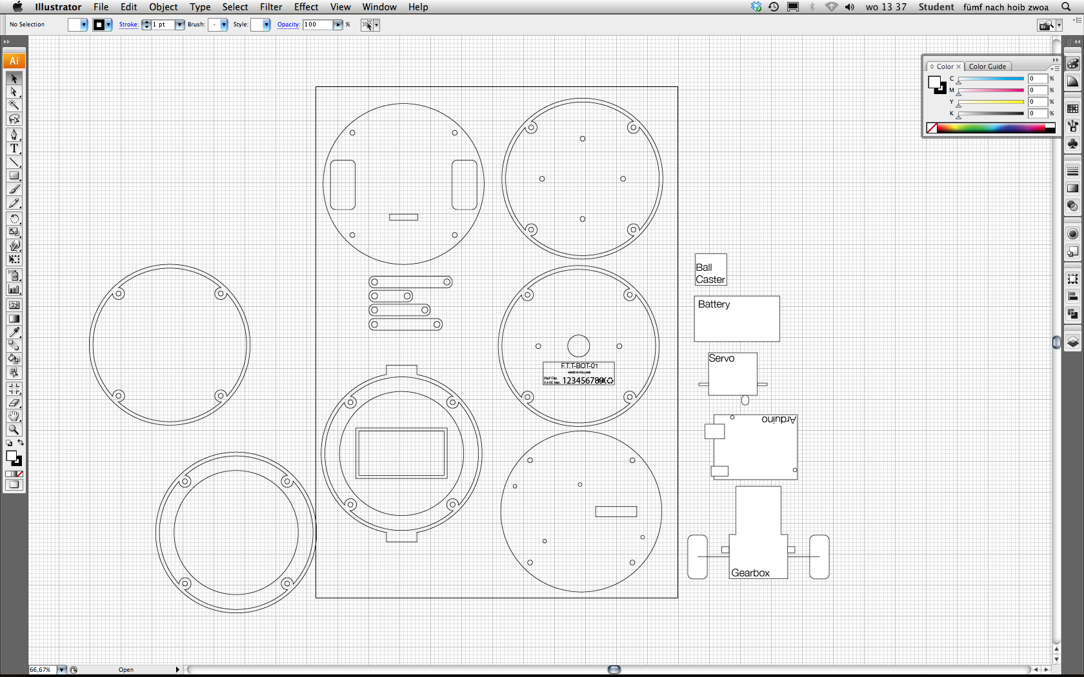
Task: Open the Layers panel from dock
Action: point(1072,342)
